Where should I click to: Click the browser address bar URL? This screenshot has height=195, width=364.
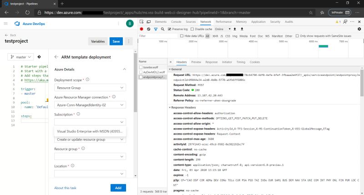pos(147,13)
